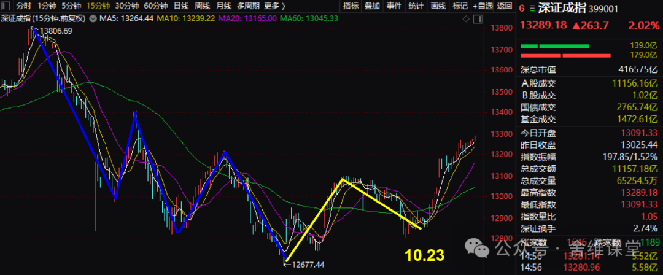The width and height of the screenshot is (663, 275).
Task: Select the 5分钟 period tab
Action: (x=70, y=6)
